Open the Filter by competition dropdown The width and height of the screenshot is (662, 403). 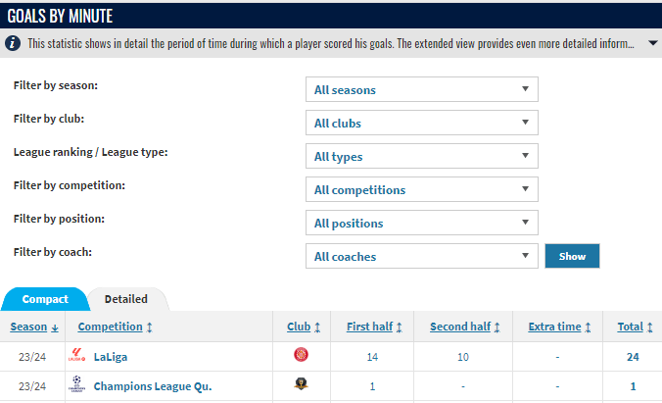point(421,190)
